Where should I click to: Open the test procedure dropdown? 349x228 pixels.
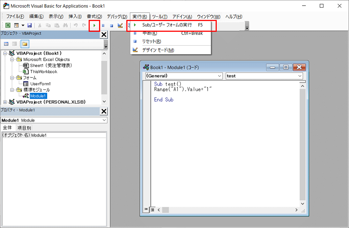(x=300, y=76)
